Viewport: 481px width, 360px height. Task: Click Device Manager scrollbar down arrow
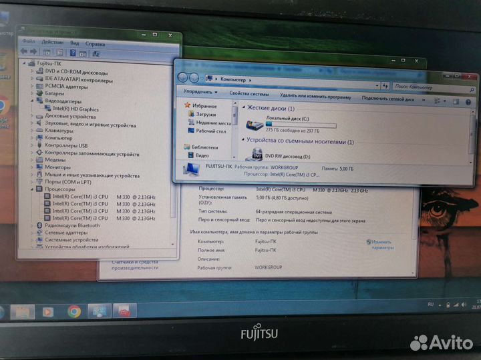click(172, 245)
